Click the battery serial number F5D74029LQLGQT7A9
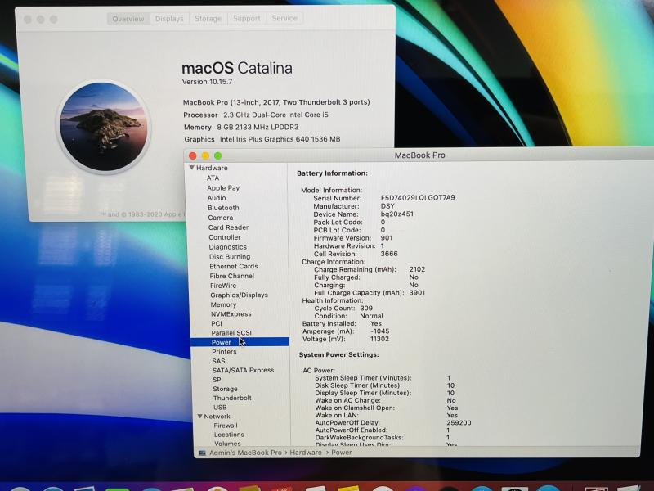654x491 pixels. 418,198
